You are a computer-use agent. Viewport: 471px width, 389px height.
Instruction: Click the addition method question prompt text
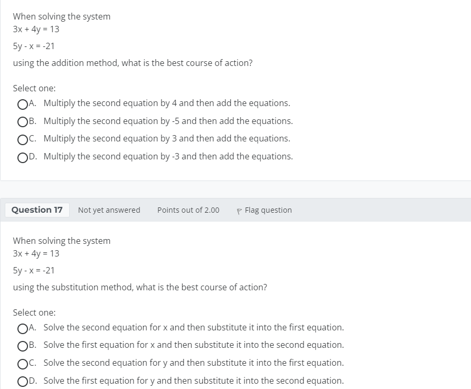pyautogui.click(x=133, y=63)
